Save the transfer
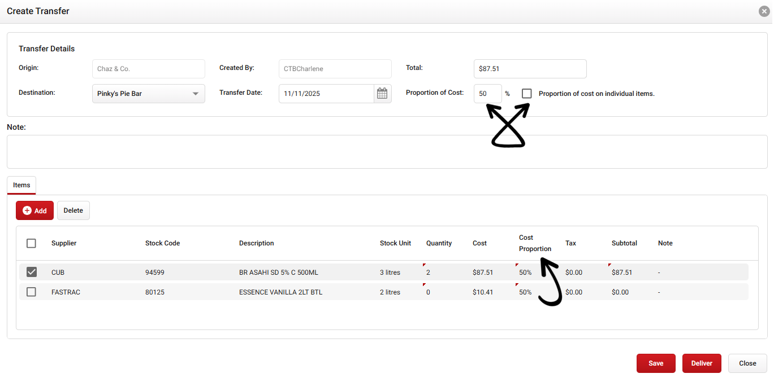This screenshot has height=378, width=774. pyautogui.click(x=656, y=363)
